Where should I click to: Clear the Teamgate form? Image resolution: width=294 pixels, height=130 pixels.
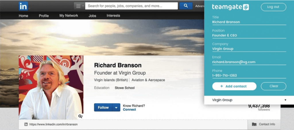[273, 86]
